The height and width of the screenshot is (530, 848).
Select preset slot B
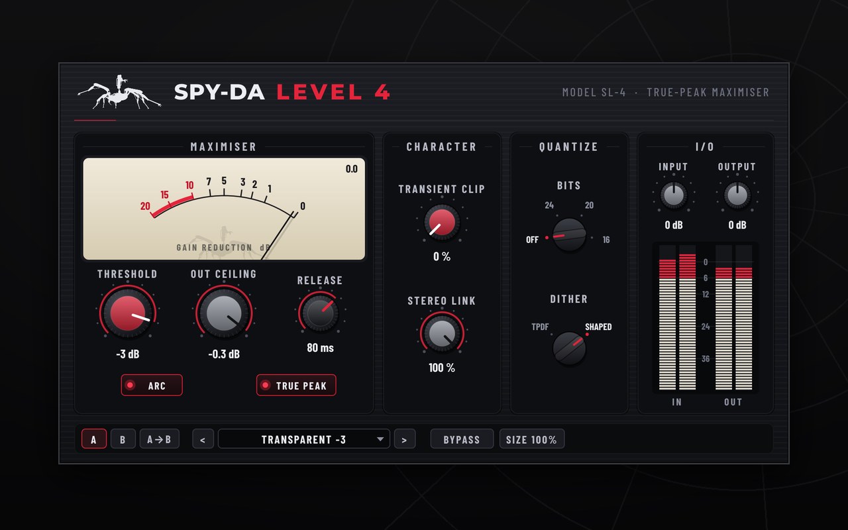(x=123, y=439)
